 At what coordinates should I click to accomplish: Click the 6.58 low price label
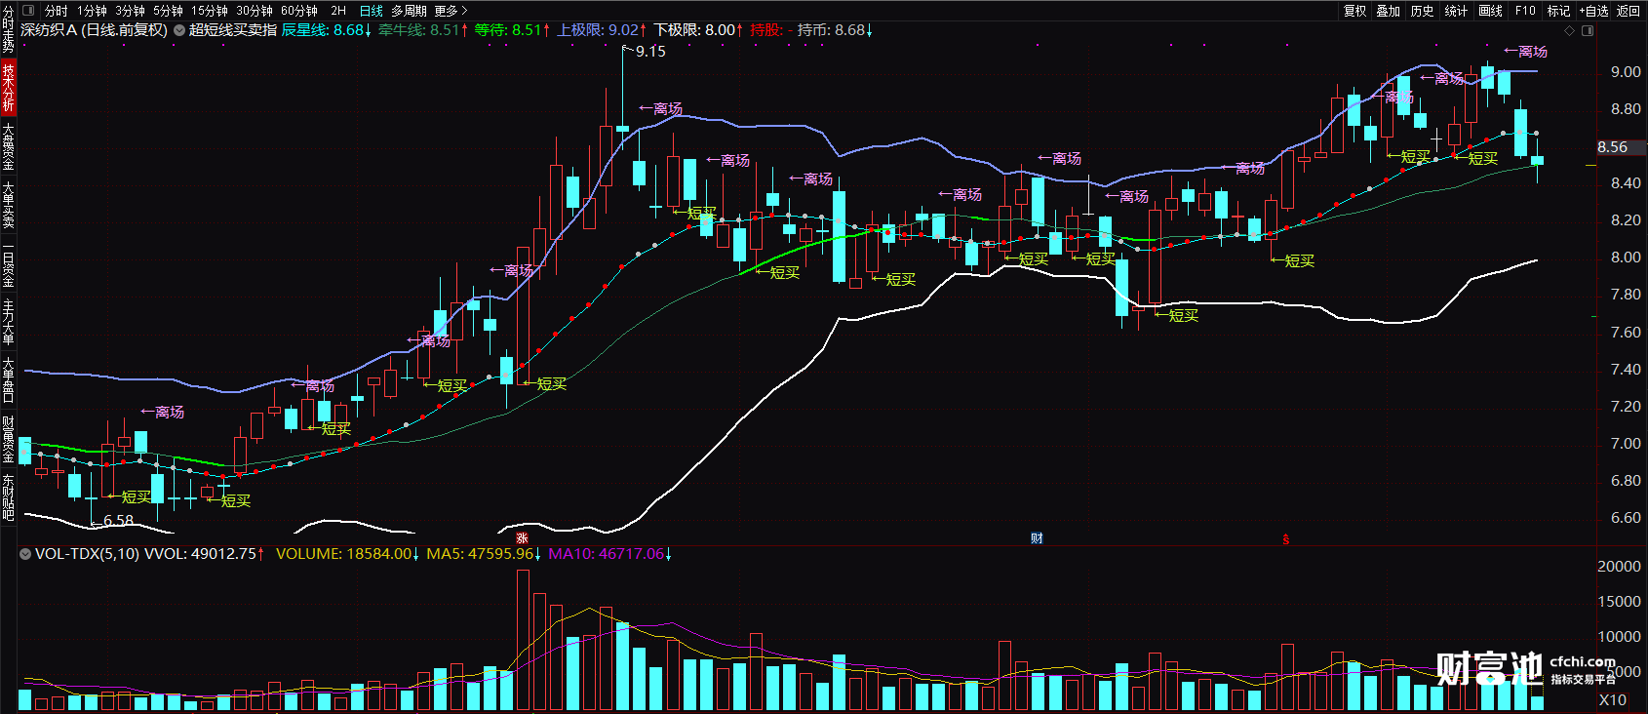[x=118, y=521]
